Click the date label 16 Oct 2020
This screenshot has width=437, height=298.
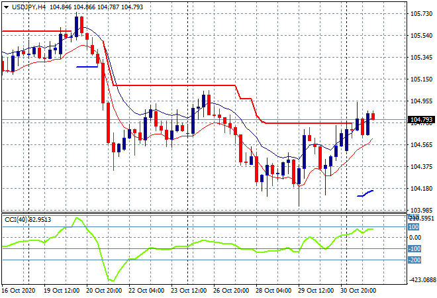pos(19,291)
